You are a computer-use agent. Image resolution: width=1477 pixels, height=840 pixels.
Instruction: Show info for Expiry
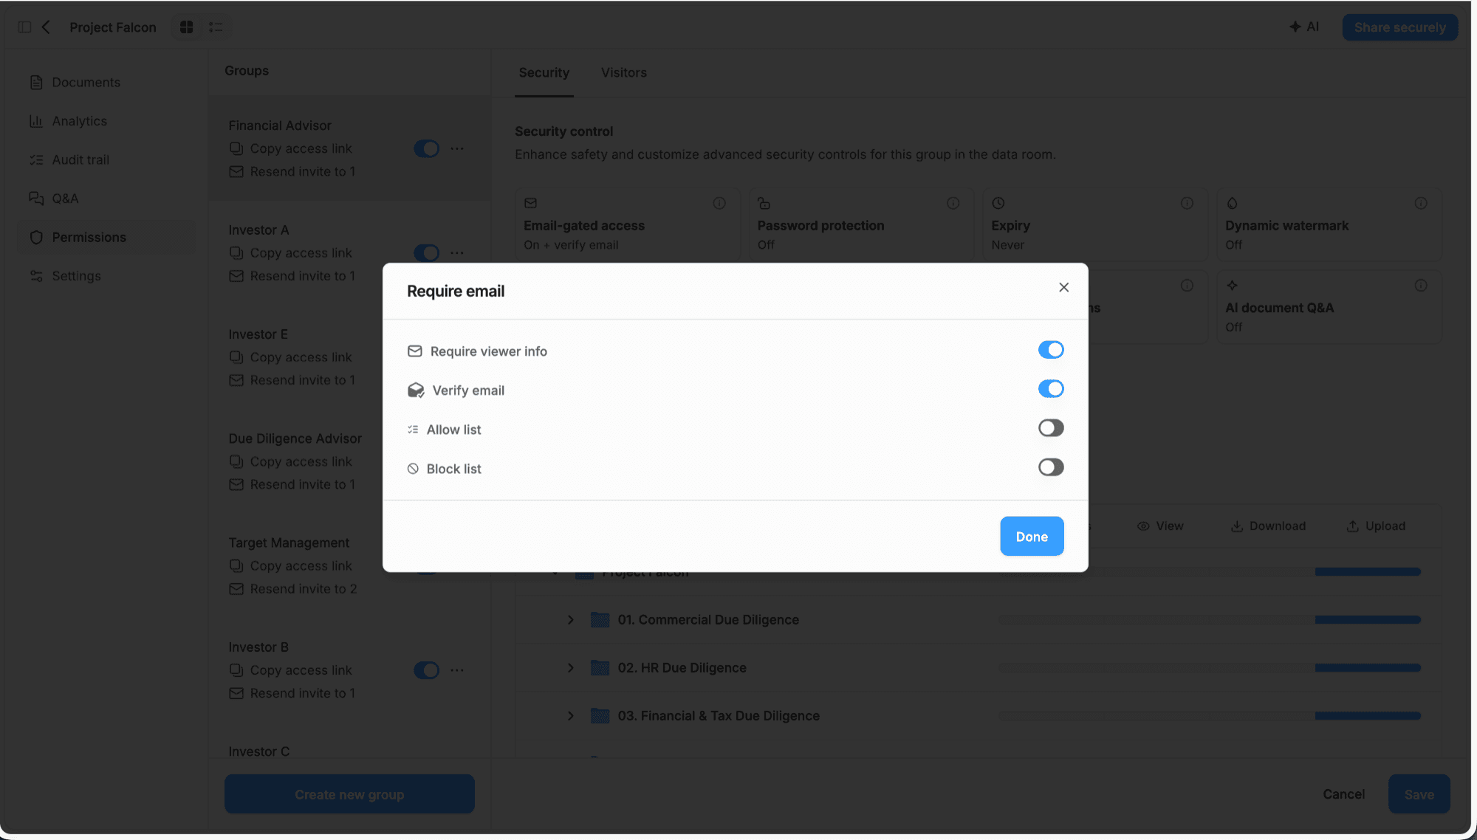pyautogui.click(x=1187, y=203)
